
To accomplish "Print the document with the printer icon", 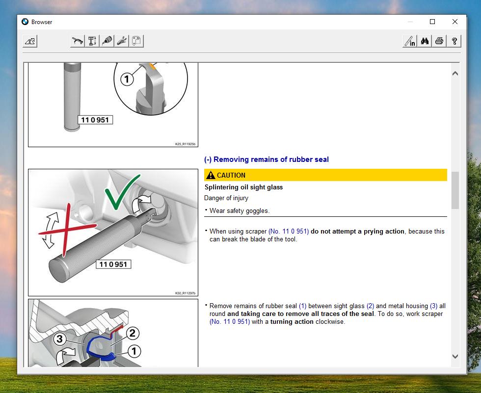I will tap(439, 41).
